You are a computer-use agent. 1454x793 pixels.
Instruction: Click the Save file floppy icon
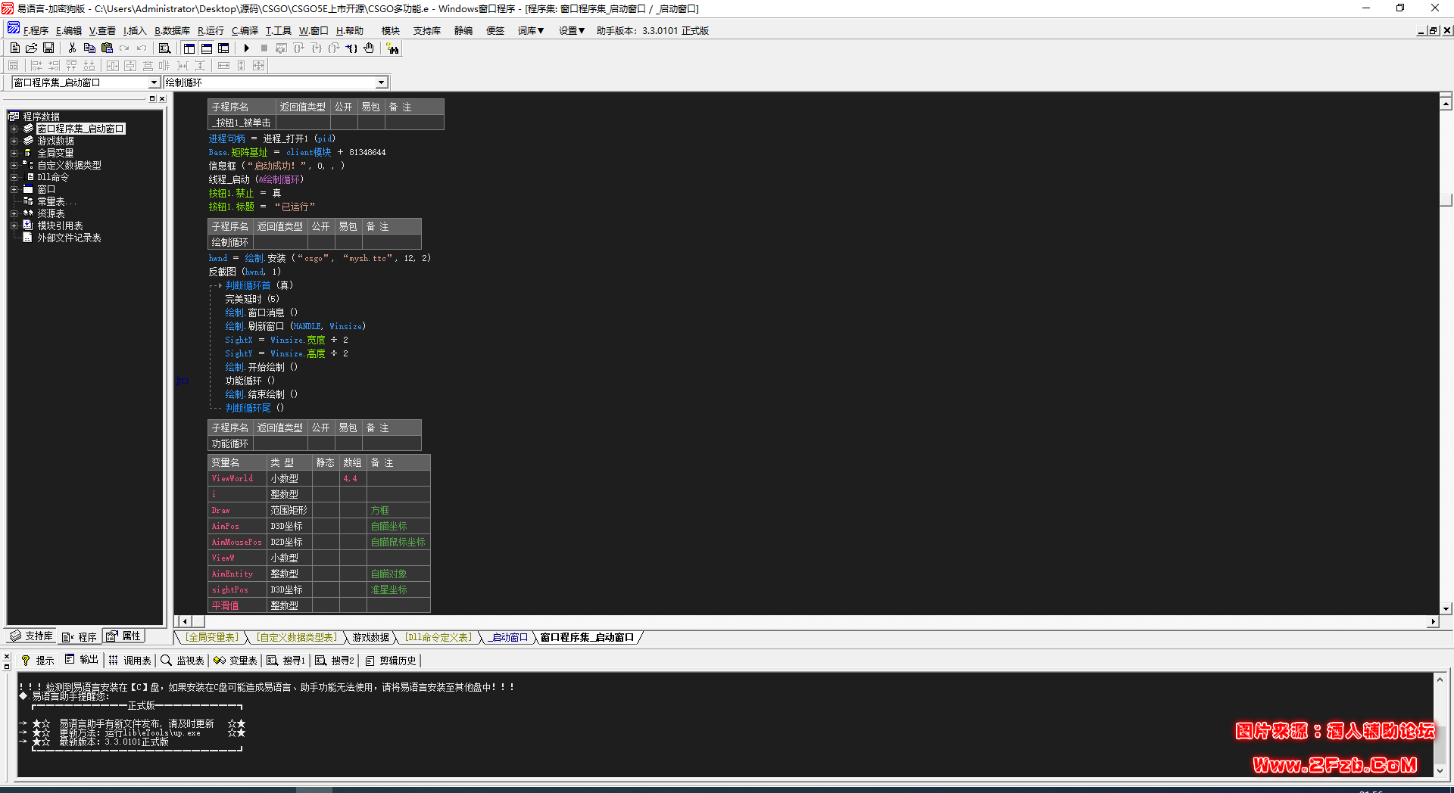48,48
